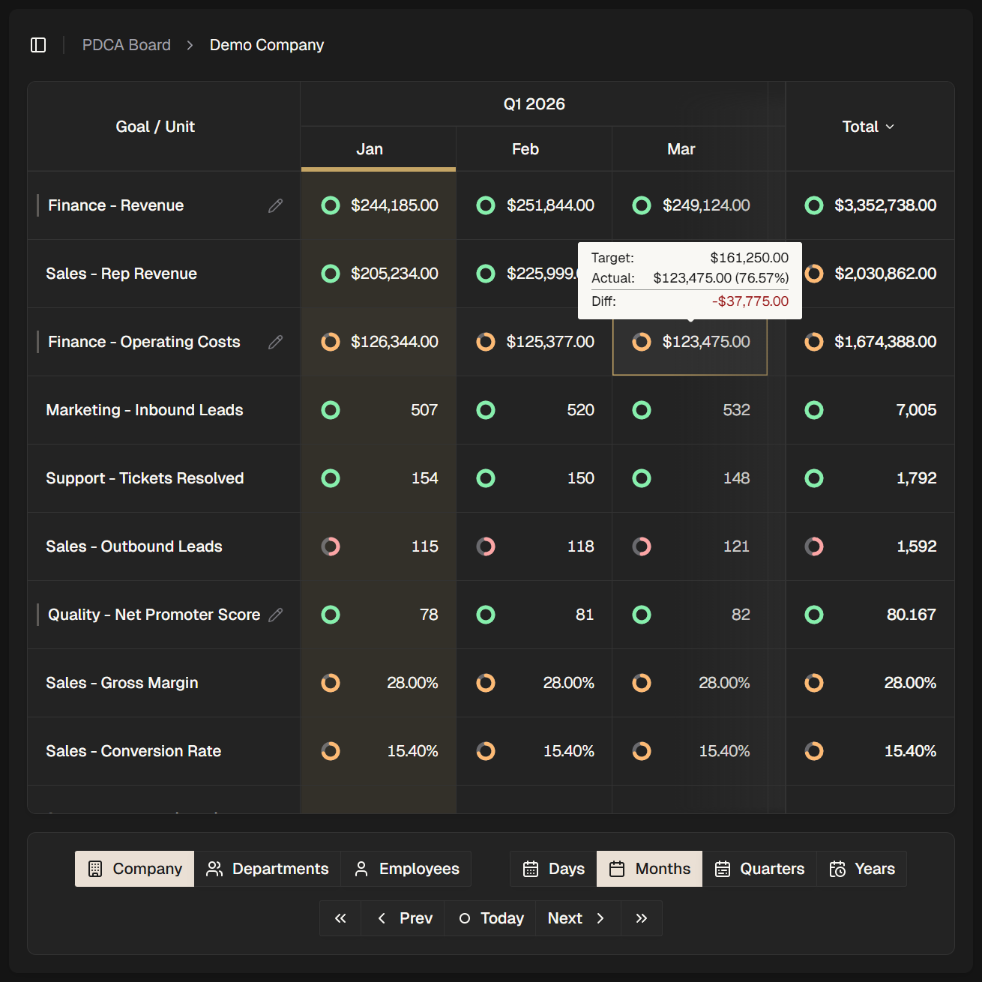982x982 pixels.
Task: Click status ring for January Finance Revenue
Action: [x=331, y=205]
